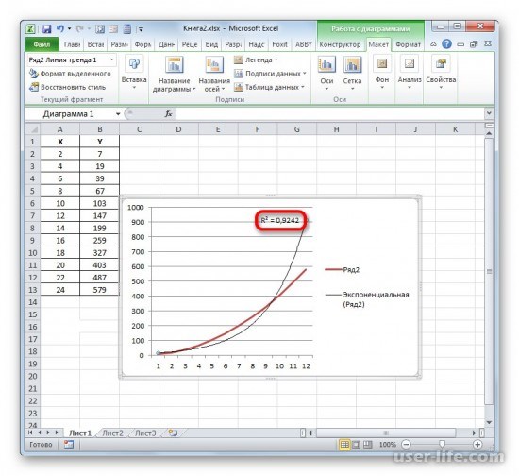Open the Файл tab
Viewport: 519px width, 476px height.
42,44
